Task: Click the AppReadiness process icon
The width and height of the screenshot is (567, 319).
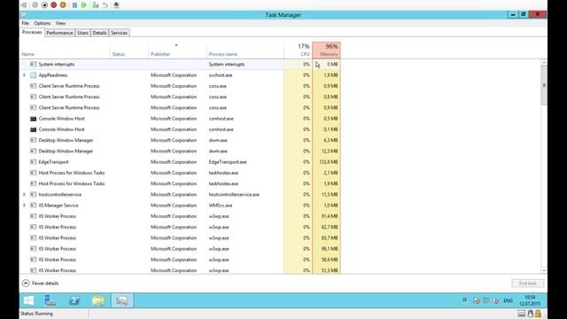Action: tap(34, 75)
